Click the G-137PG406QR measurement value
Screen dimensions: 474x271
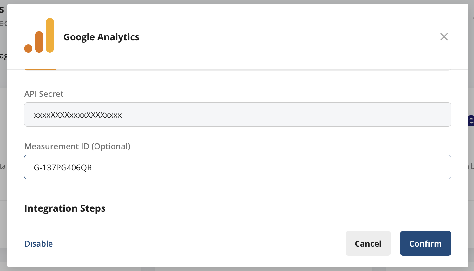tap(63, 168)
